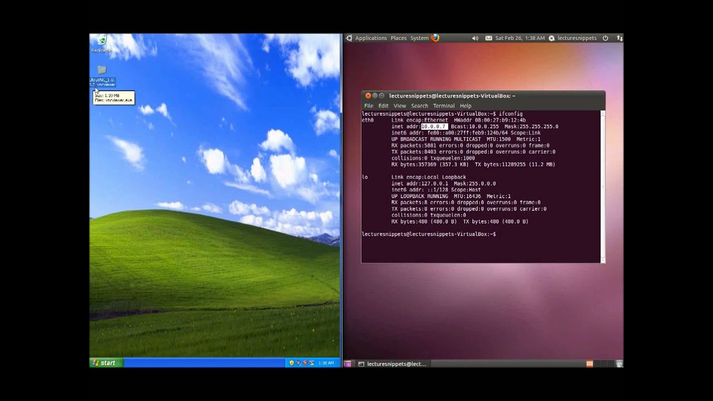Click the XP taskbar clock showing 1:38 AM
This screenshot has width=713, height=401.
(326, 363)
